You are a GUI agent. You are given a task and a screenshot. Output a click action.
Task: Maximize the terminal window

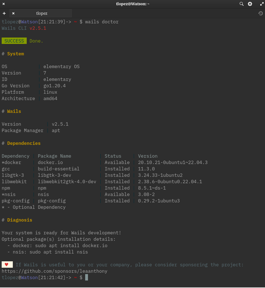click(x=261, y=4)
